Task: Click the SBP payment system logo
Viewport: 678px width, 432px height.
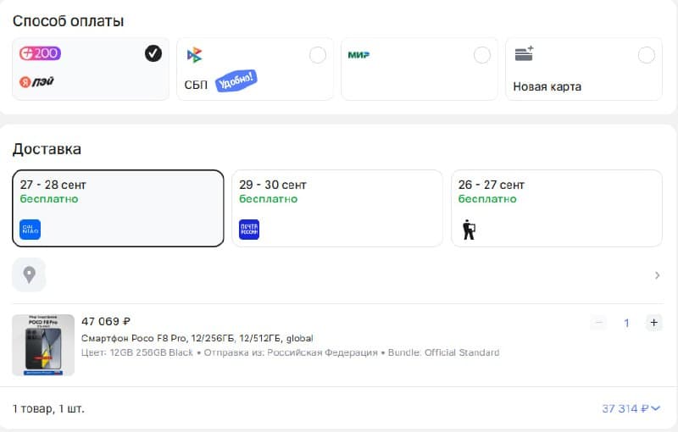Action: click(194, 55)
